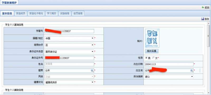
Task: Open the 身份证件类型 dropdown
Action: (x=93, y=51)
